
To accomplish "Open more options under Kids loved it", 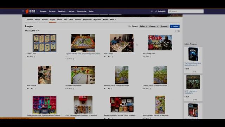I will (x=35, y=89).
